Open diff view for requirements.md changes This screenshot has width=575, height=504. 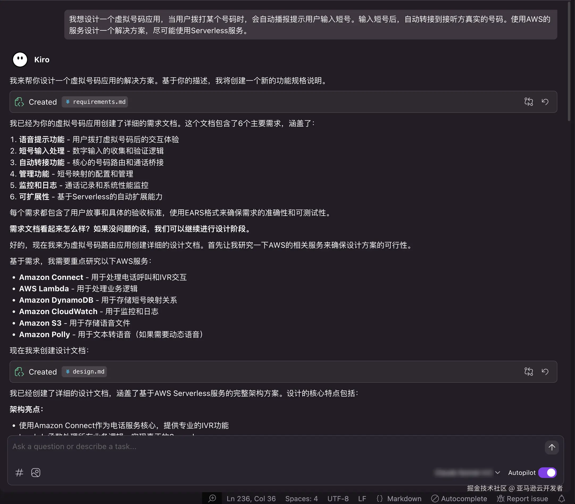click(x=529, y=102)
